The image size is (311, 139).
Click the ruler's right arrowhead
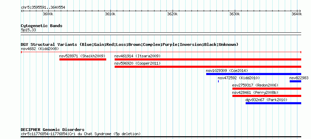click(300, 11)
